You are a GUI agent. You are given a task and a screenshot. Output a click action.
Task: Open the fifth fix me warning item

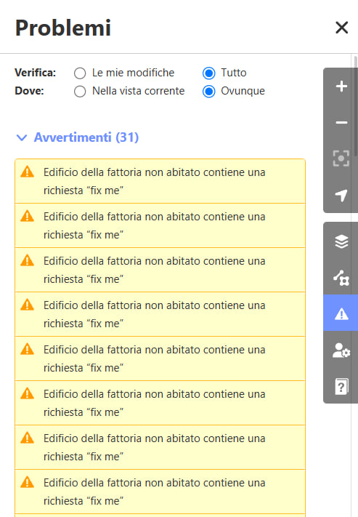tap(160, 358)
